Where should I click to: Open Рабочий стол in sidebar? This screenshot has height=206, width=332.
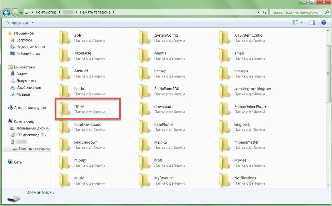tap(28, 54)
